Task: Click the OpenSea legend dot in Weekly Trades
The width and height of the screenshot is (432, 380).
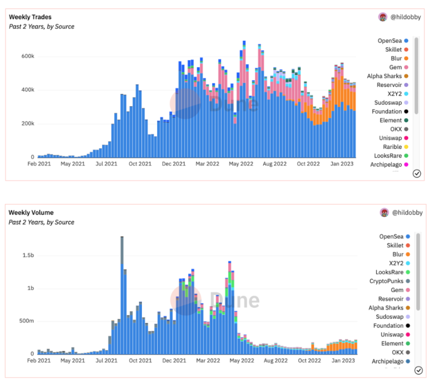Action: (x=406, y=41)
